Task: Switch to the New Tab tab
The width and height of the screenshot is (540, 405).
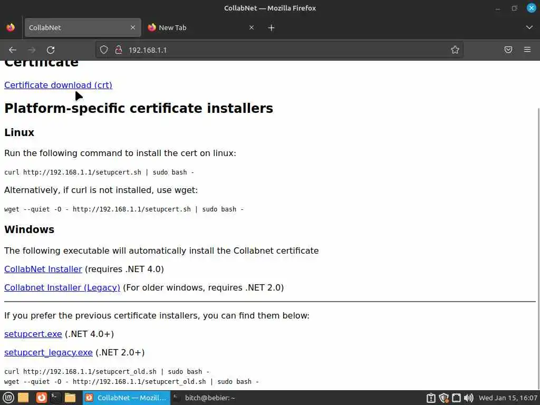Action: 201,27
